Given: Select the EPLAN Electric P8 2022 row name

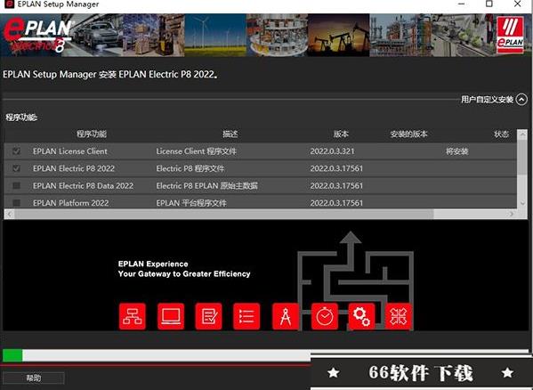Looking at the screenshot, I should 74,168.
